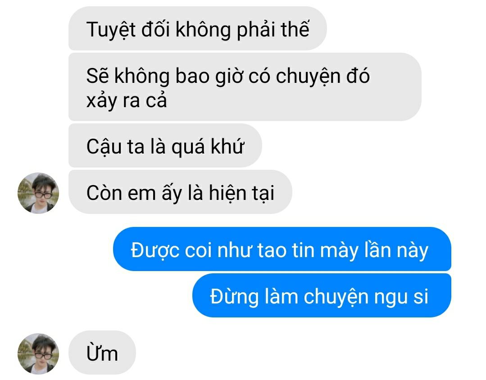Click the word 'Được' in blue bubble
Viewport: 486px width, 380px height.
(x=155, y=250)
